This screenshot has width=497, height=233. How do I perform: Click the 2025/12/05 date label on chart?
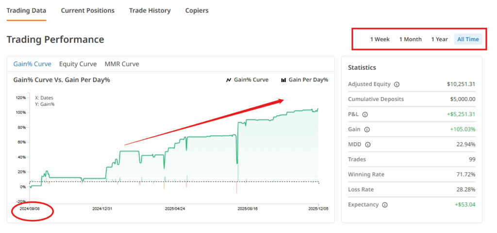coord(318,208)
